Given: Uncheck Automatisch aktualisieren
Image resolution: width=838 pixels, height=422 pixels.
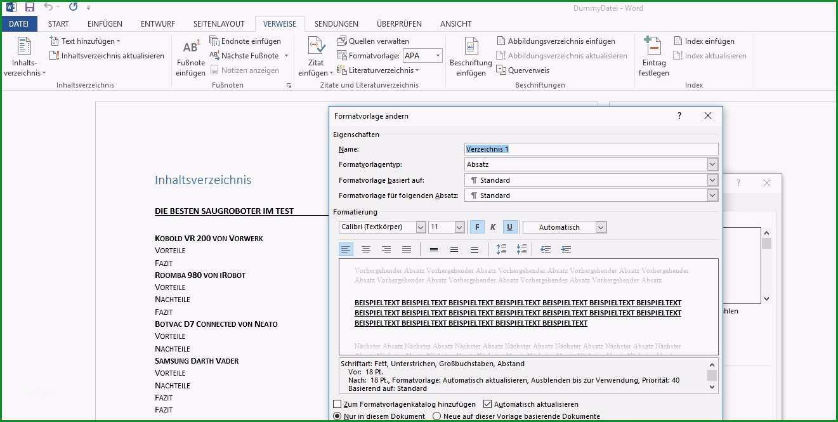Looking at the screenshot, I should point(487,404).
